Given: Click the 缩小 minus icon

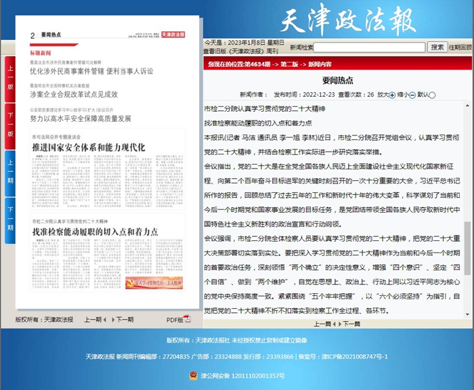Looking at the screenshot, I should pyautogui.click(x=412, y=95).
